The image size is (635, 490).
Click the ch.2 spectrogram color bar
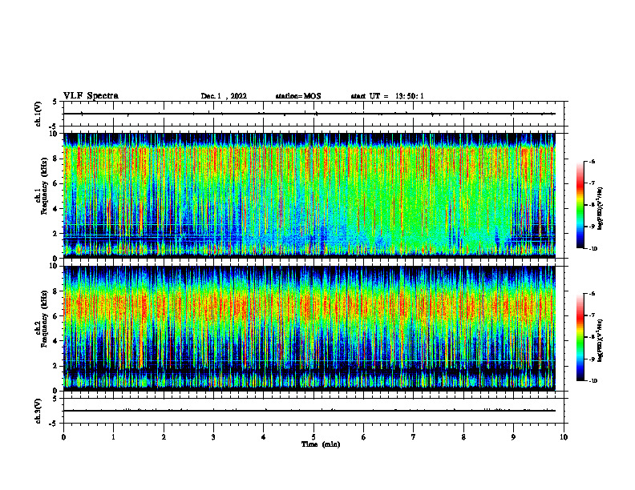[x=580, y=337]
